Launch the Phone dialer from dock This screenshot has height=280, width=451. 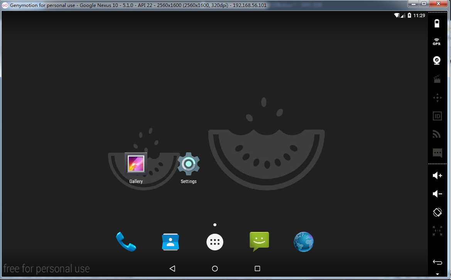tap(126, 242)
